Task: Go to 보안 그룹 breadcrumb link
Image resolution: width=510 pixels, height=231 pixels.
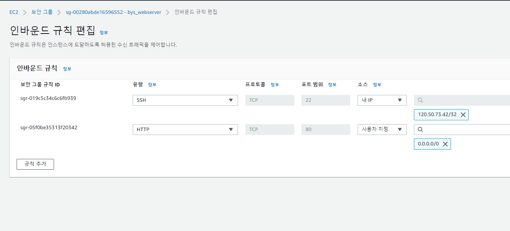Action: (42, 12)
